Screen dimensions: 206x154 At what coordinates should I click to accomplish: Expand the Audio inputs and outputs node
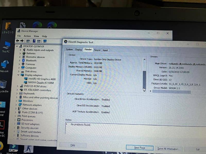pyautogui.click(x=20, y=50)
